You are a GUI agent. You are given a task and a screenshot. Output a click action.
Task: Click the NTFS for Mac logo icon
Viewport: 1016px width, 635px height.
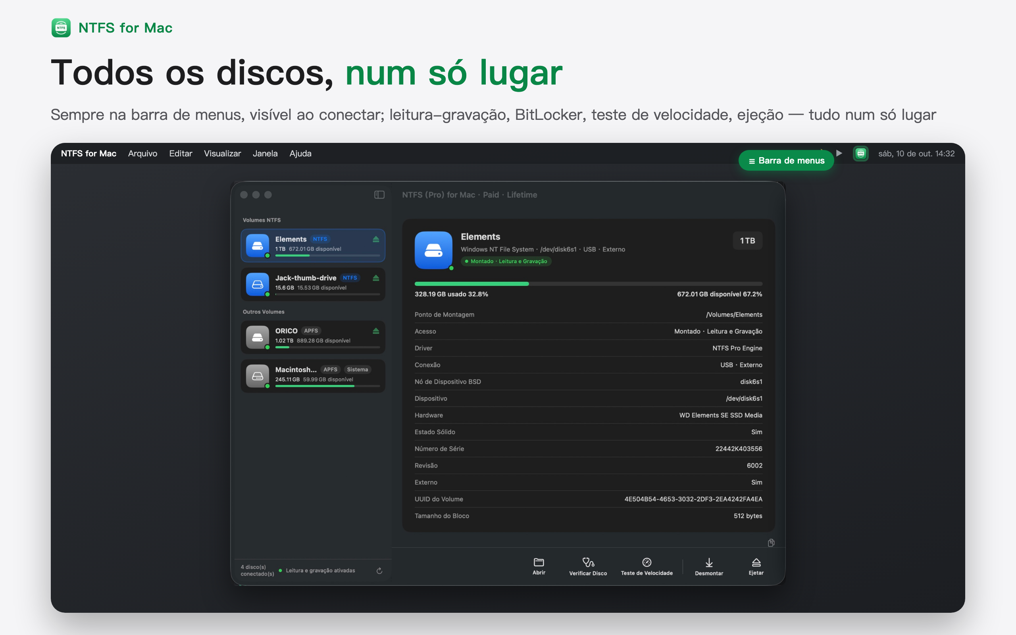point(61,28)
